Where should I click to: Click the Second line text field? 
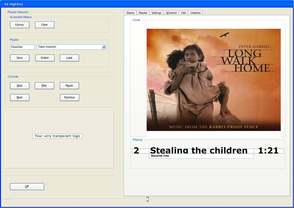click(201, 156)
